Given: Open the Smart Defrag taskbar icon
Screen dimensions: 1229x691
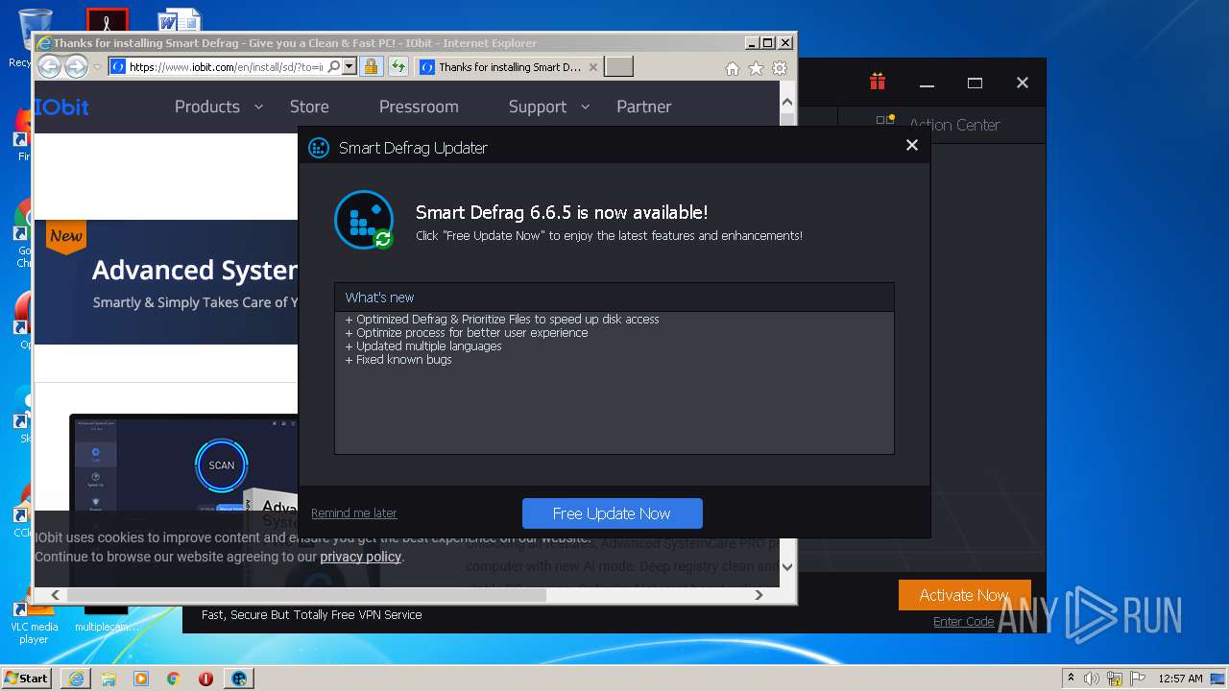Looking at the screenshot, I should [x=239, y=679].
